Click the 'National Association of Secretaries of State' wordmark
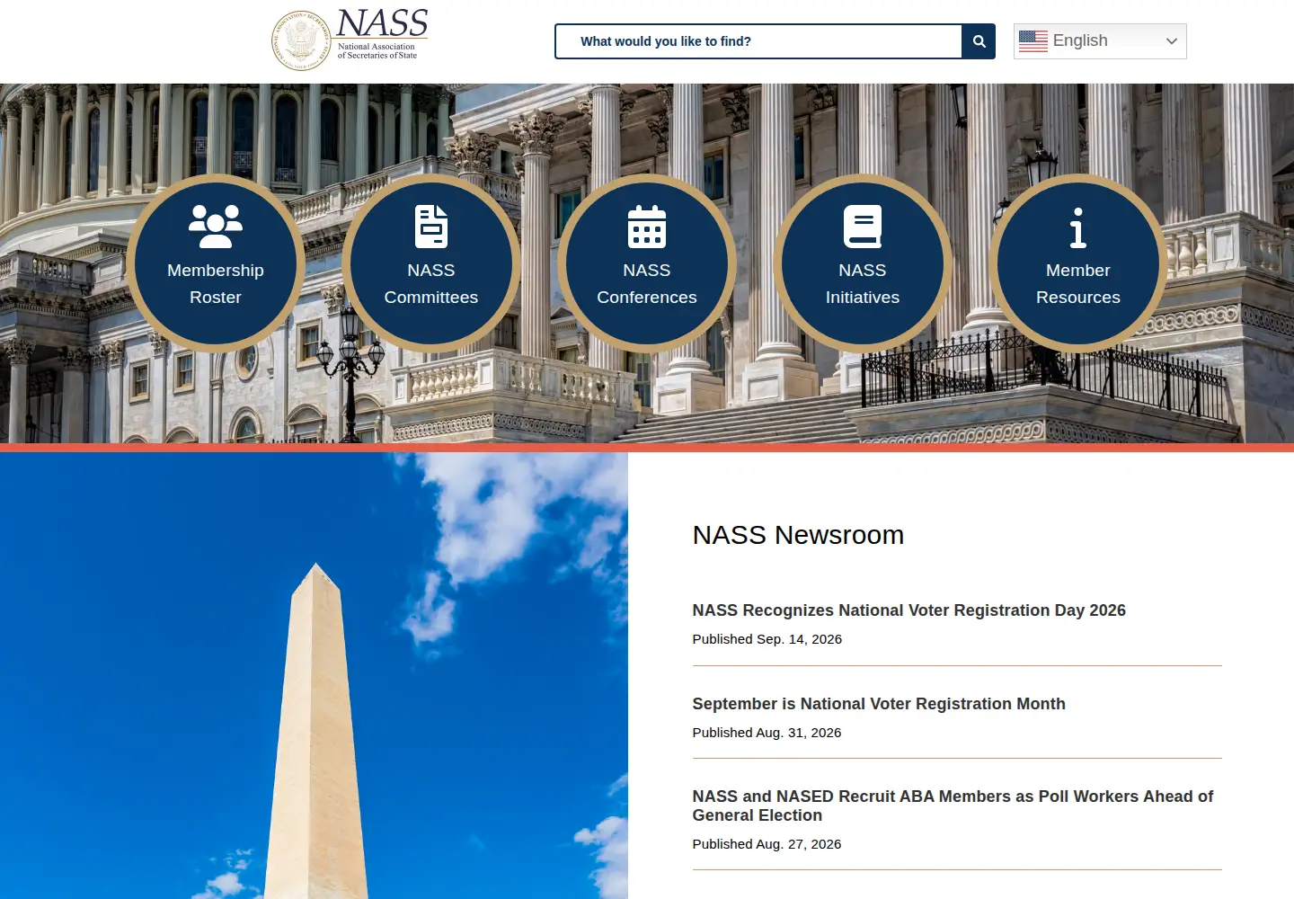The image size is (1294, 899). pyautogui.click(x=377, y=51)
